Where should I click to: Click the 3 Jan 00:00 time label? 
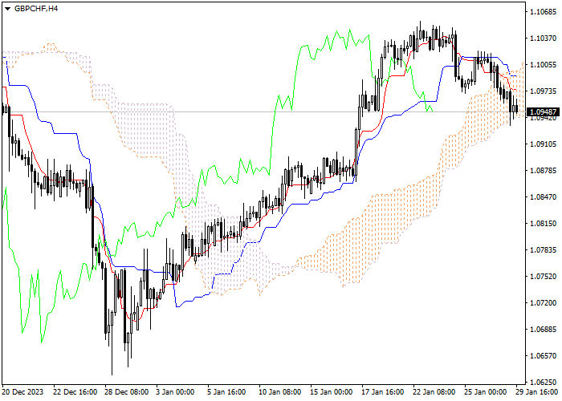(176, 392)
